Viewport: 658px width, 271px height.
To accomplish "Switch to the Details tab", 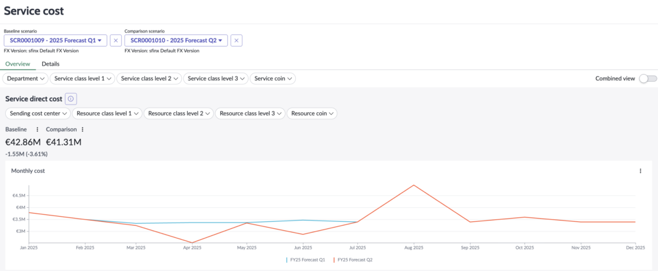I will [x=50, y=64].
